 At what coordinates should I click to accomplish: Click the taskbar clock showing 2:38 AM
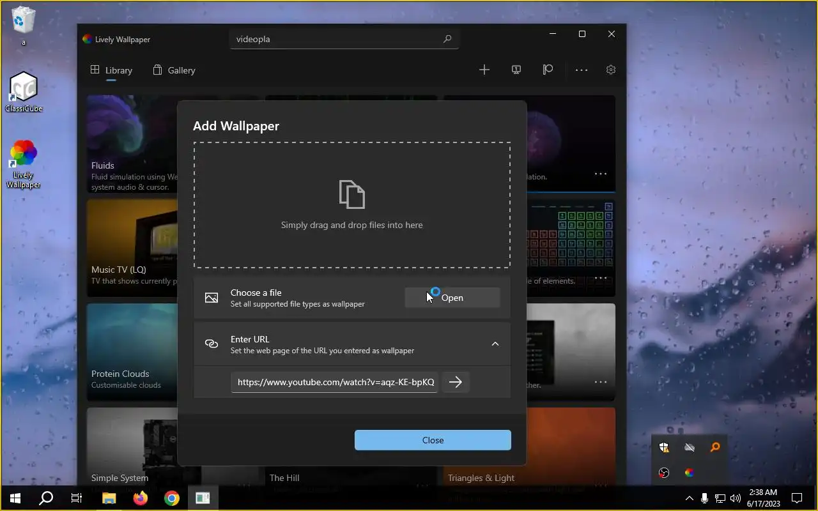click(x=763, y=498)
